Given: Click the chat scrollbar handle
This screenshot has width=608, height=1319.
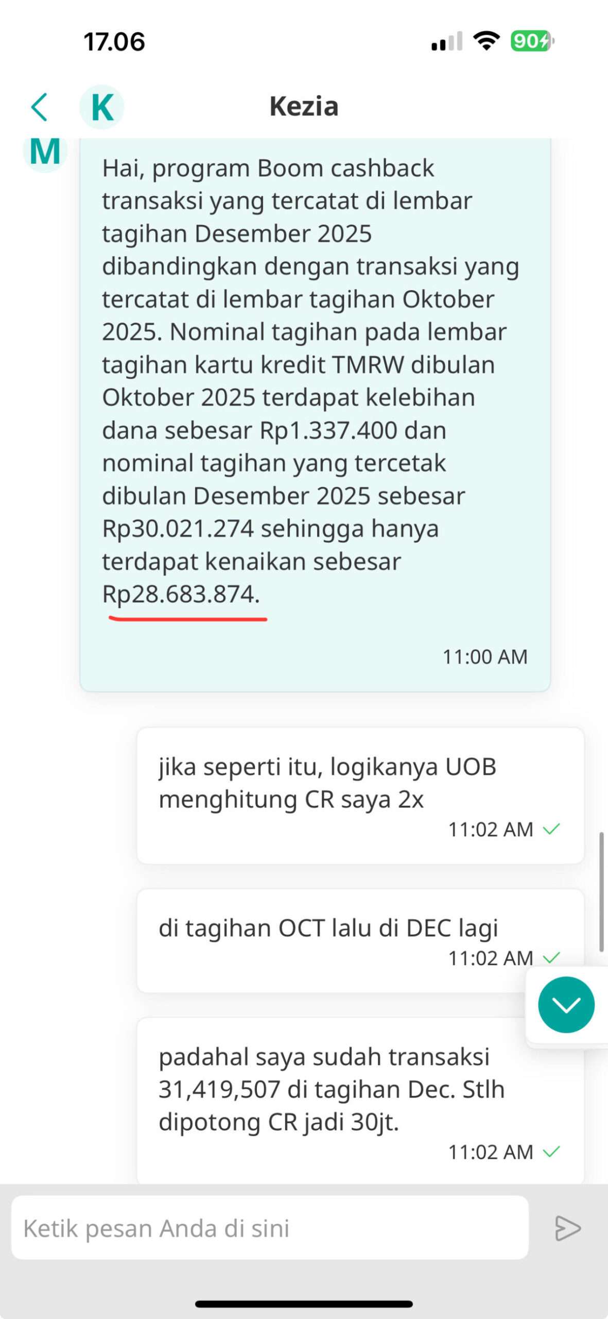Looking at the screenshot, I should (x=601, y=892).
